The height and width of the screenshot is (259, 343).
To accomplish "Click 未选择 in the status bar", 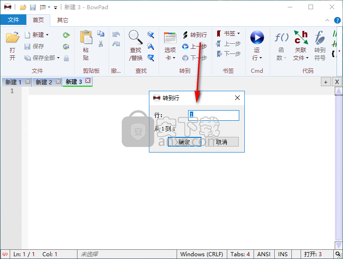I will point(89,254).
